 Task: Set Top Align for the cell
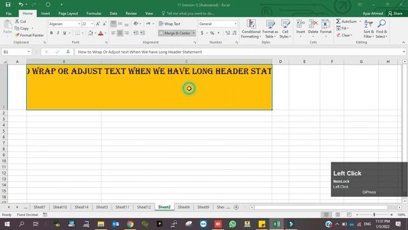[113, 24]
